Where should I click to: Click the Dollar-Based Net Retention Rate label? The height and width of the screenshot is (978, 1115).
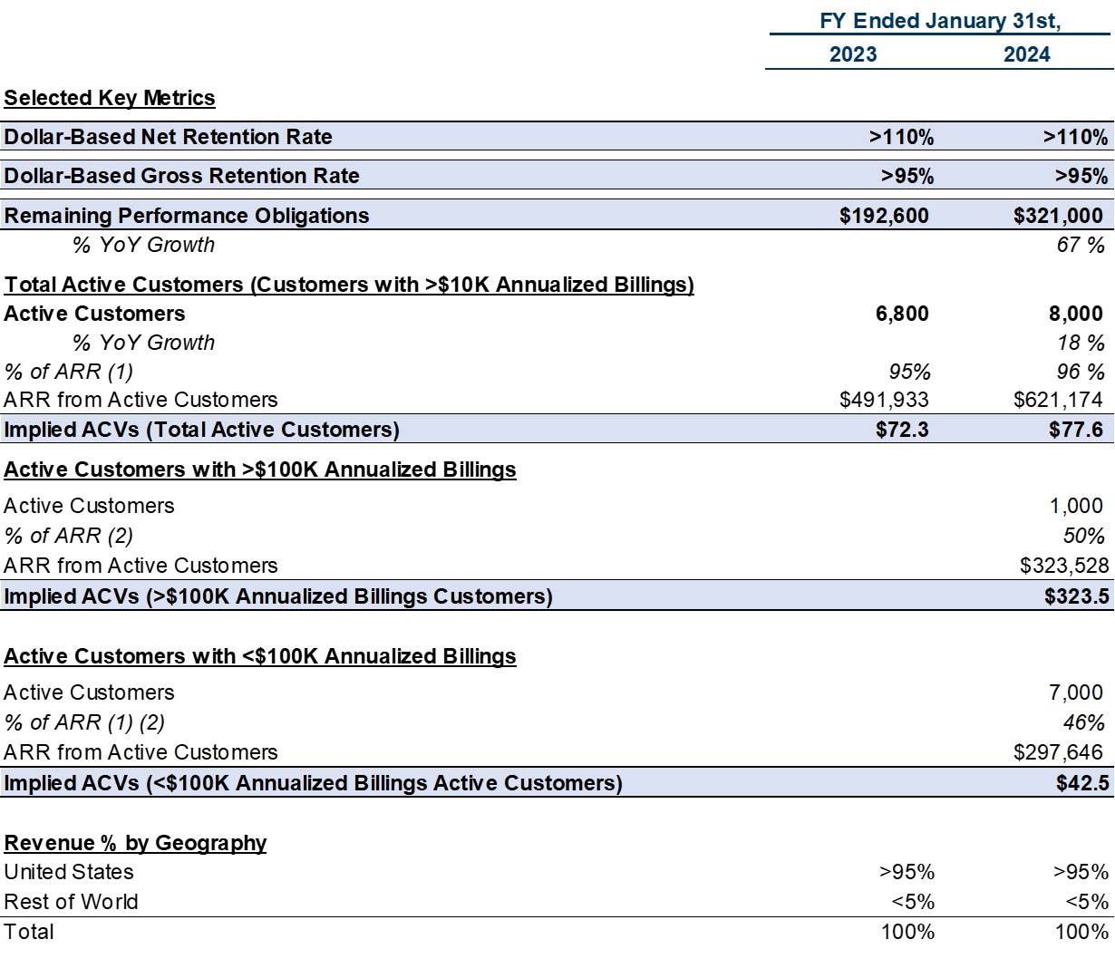click(x=169, y=137)
